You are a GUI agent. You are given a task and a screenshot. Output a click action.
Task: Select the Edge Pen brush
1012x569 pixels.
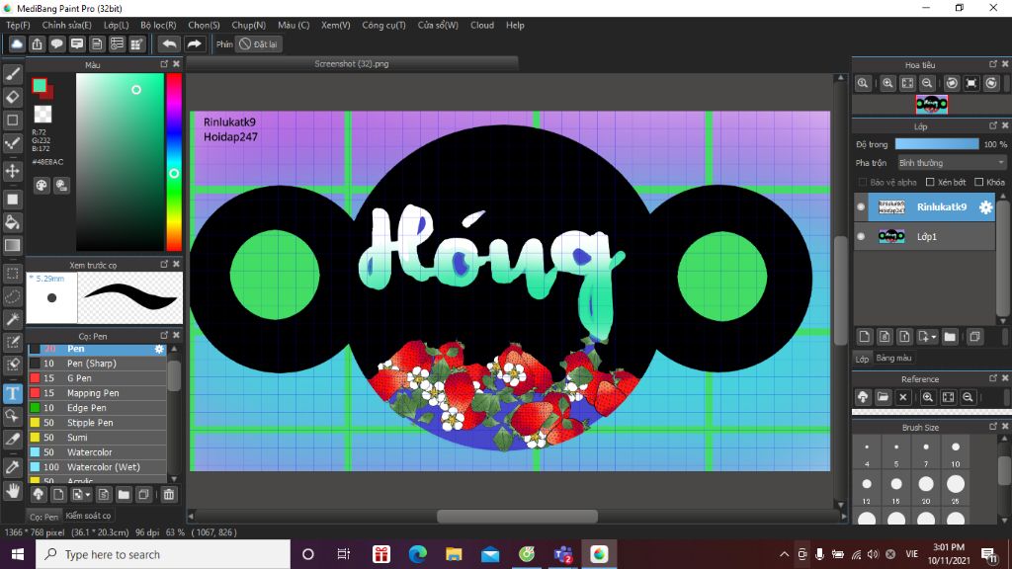97,408
